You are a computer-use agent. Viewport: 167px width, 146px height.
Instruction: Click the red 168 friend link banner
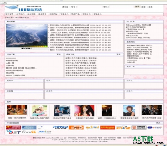coord(13,127)
